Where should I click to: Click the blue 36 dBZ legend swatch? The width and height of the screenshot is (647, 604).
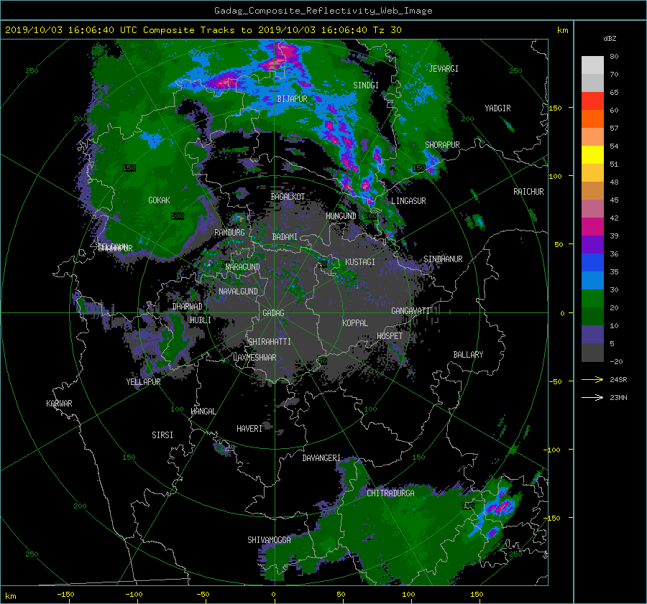point(592,262)
